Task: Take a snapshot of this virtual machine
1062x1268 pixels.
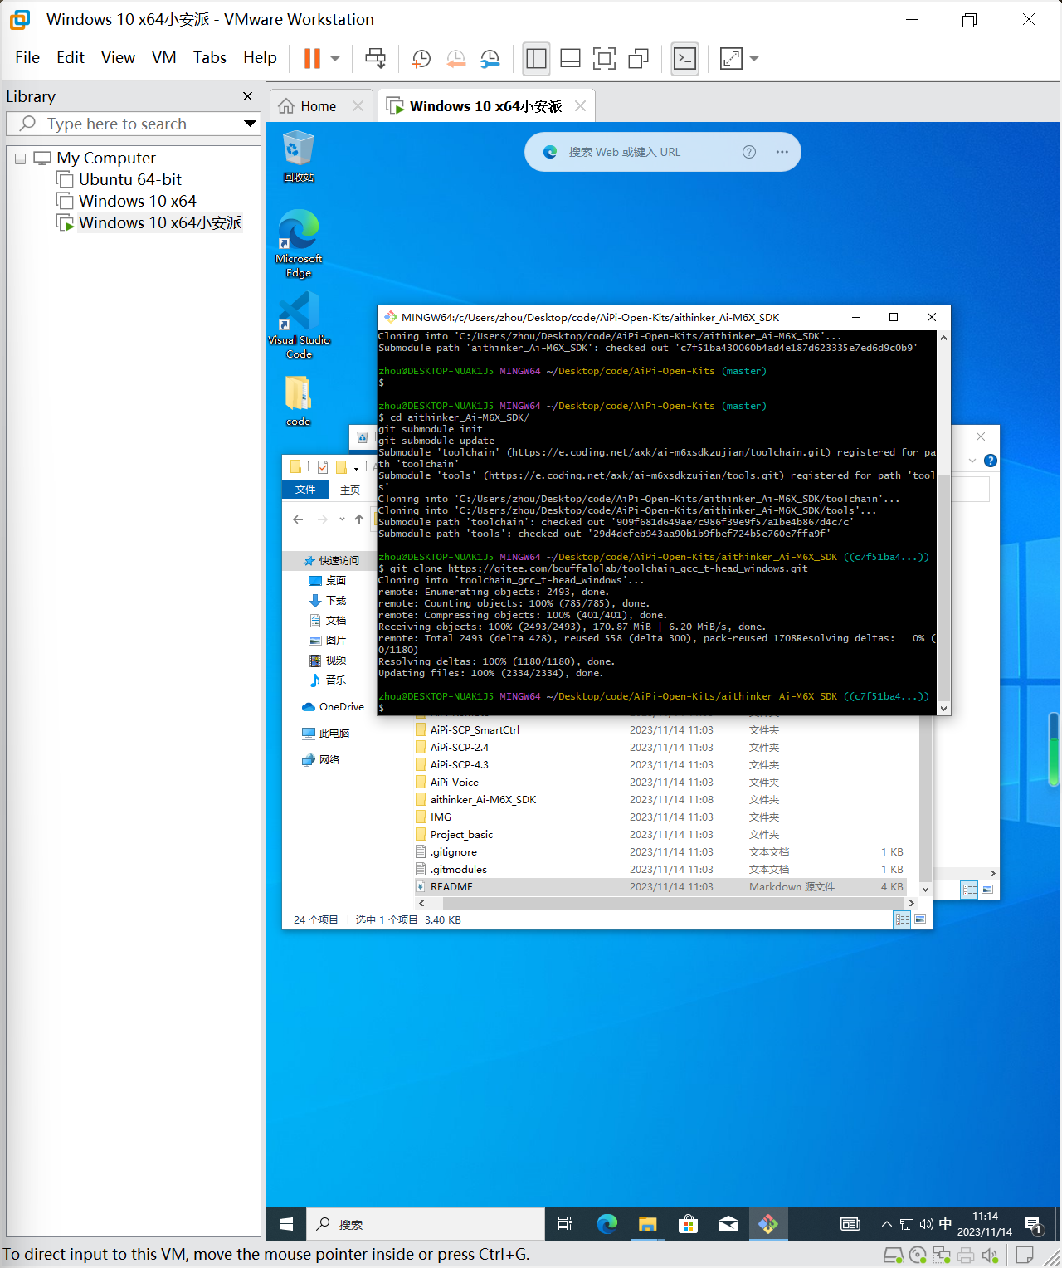Action: pos(421,58)
